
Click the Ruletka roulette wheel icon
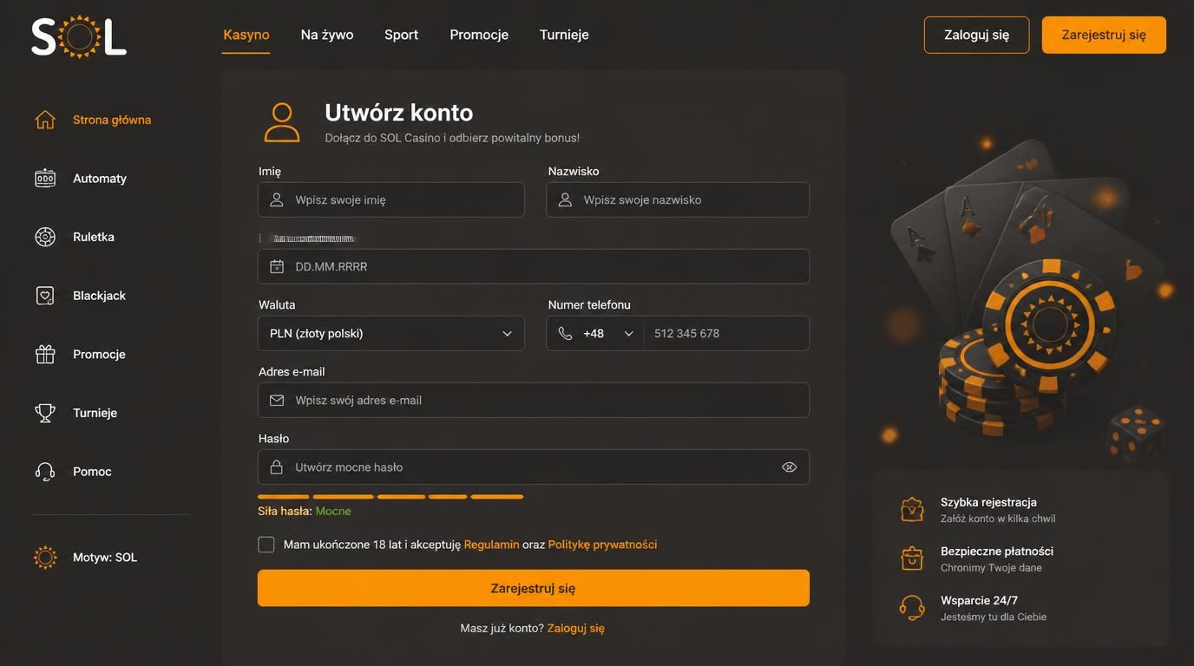coord(45,237)
